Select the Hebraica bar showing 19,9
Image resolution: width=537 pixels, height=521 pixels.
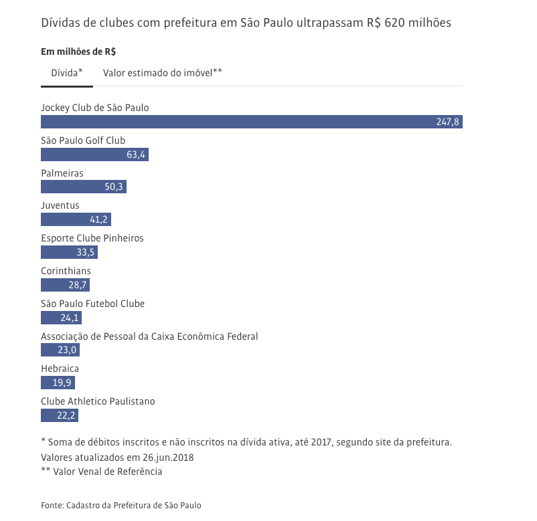click(58, 383)
